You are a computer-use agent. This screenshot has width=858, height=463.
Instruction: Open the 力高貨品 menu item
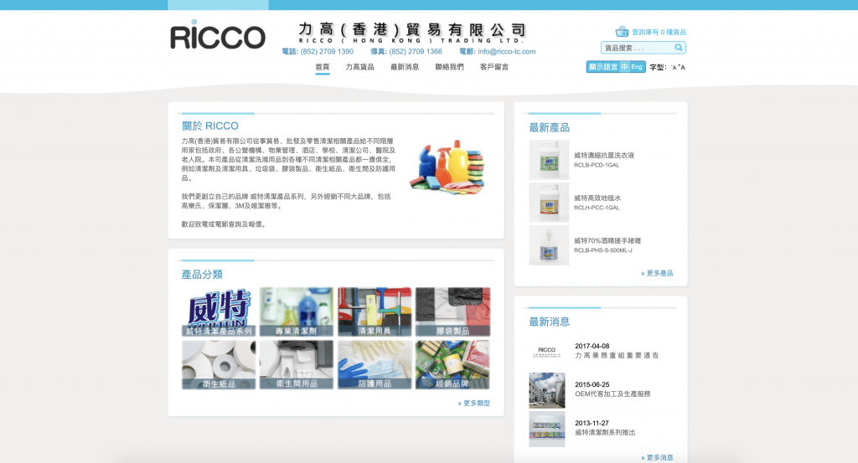359,67
